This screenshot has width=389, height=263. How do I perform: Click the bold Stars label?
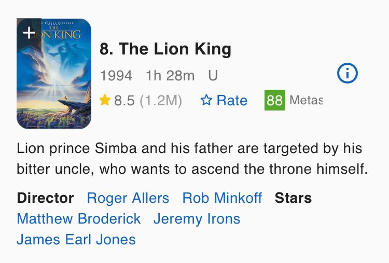293,198
